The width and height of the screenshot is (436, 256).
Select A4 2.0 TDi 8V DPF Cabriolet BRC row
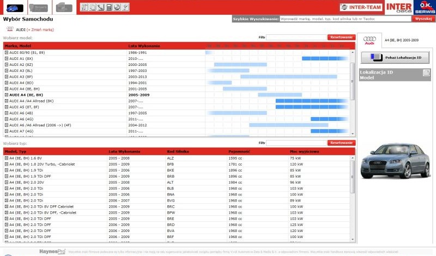point(177,206)
